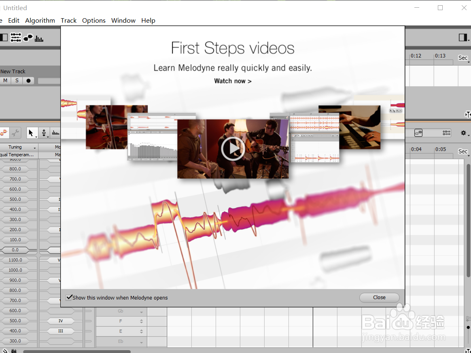Show the note editor blobs icon
The height and width of the screenshot is (353, 471).
pyautogui.click(x=28, y=38)
